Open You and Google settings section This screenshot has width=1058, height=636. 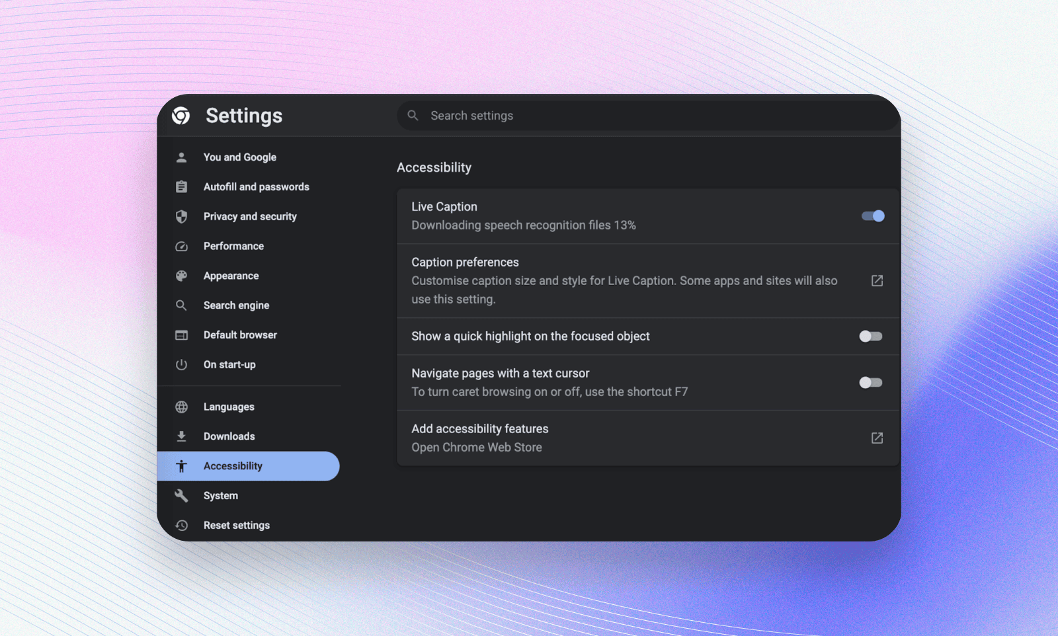[x=249, y=157]
